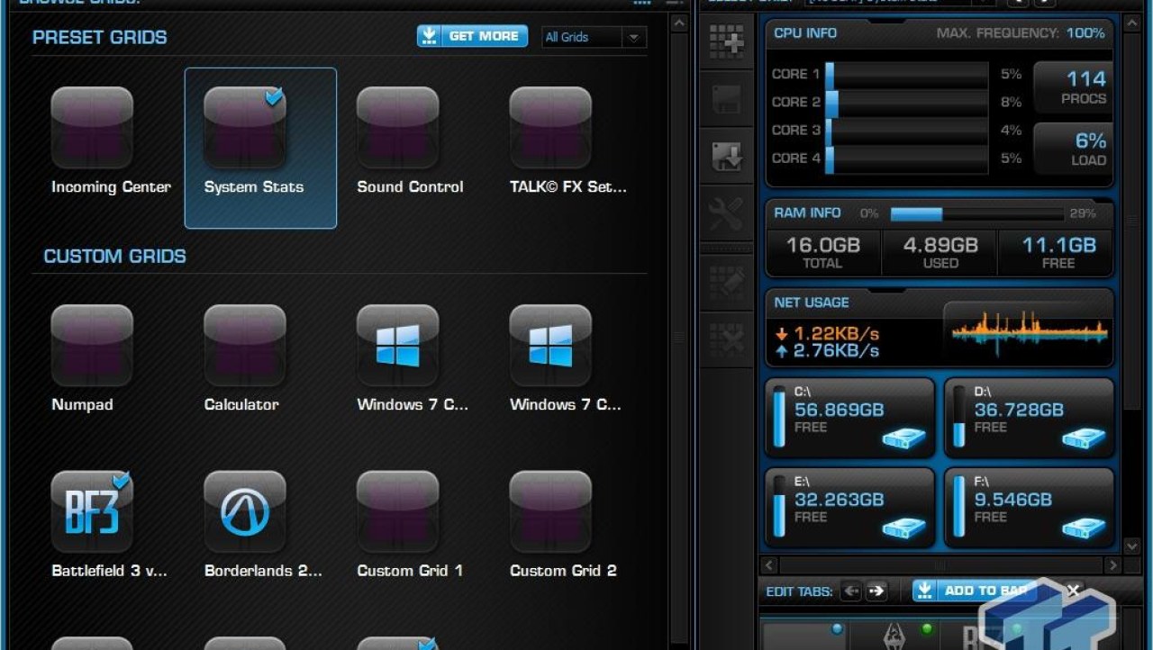The height and width of the screenshot is (650, 1153).
Task: Open the wrench and screwdriver tools
Action: [726, 214]
